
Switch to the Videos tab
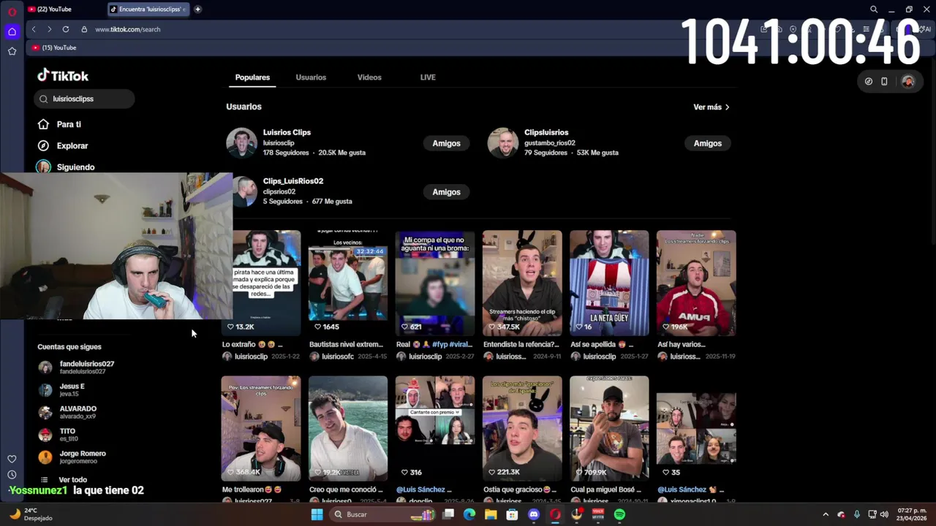tap(369, 77)
